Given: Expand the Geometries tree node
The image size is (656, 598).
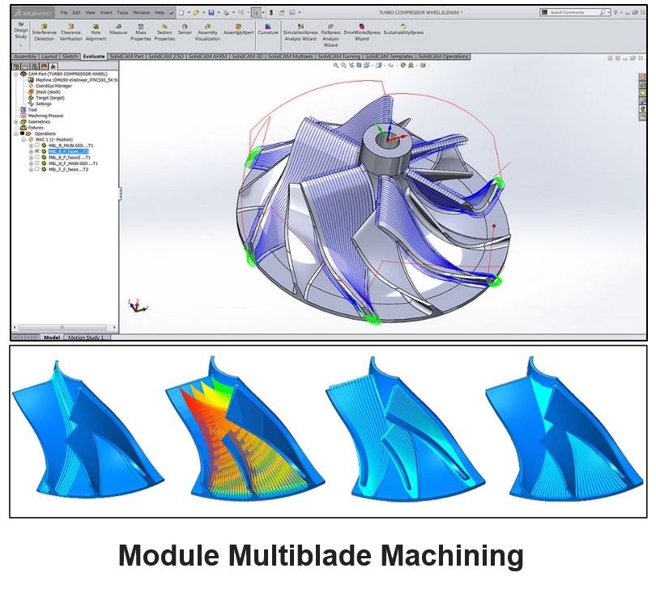Looking at the screenshot, I should [x=16, y=121].
